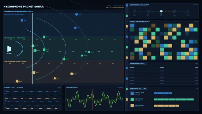202x114 pixels.
Task: Select the lone blue contact left of the sweep line
Action: tap(22, 20)
